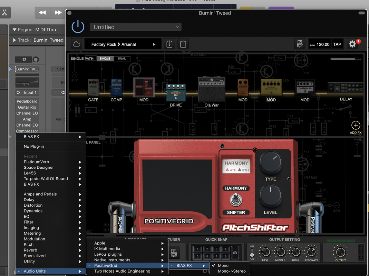Select Quick Snap slot 4
This screenshot has height=276, width=369.
[x=225, y=249]
